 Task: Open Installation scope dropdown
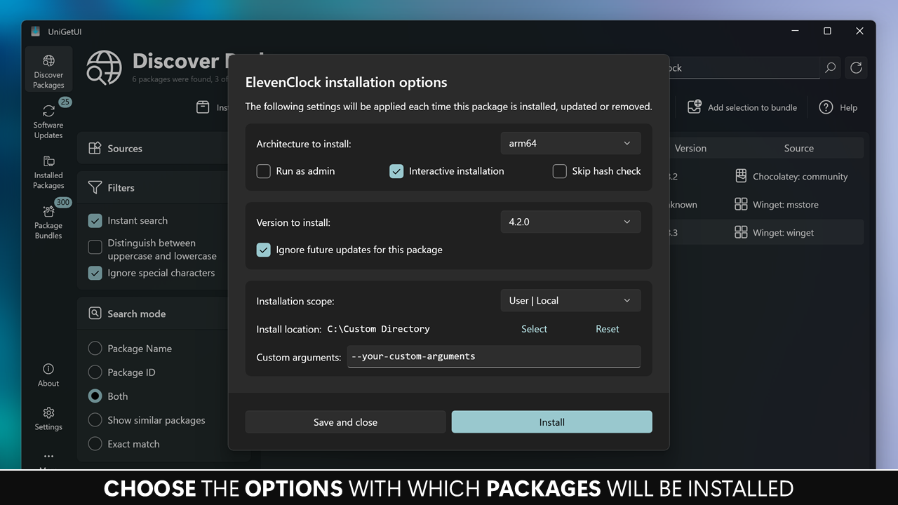570,300
